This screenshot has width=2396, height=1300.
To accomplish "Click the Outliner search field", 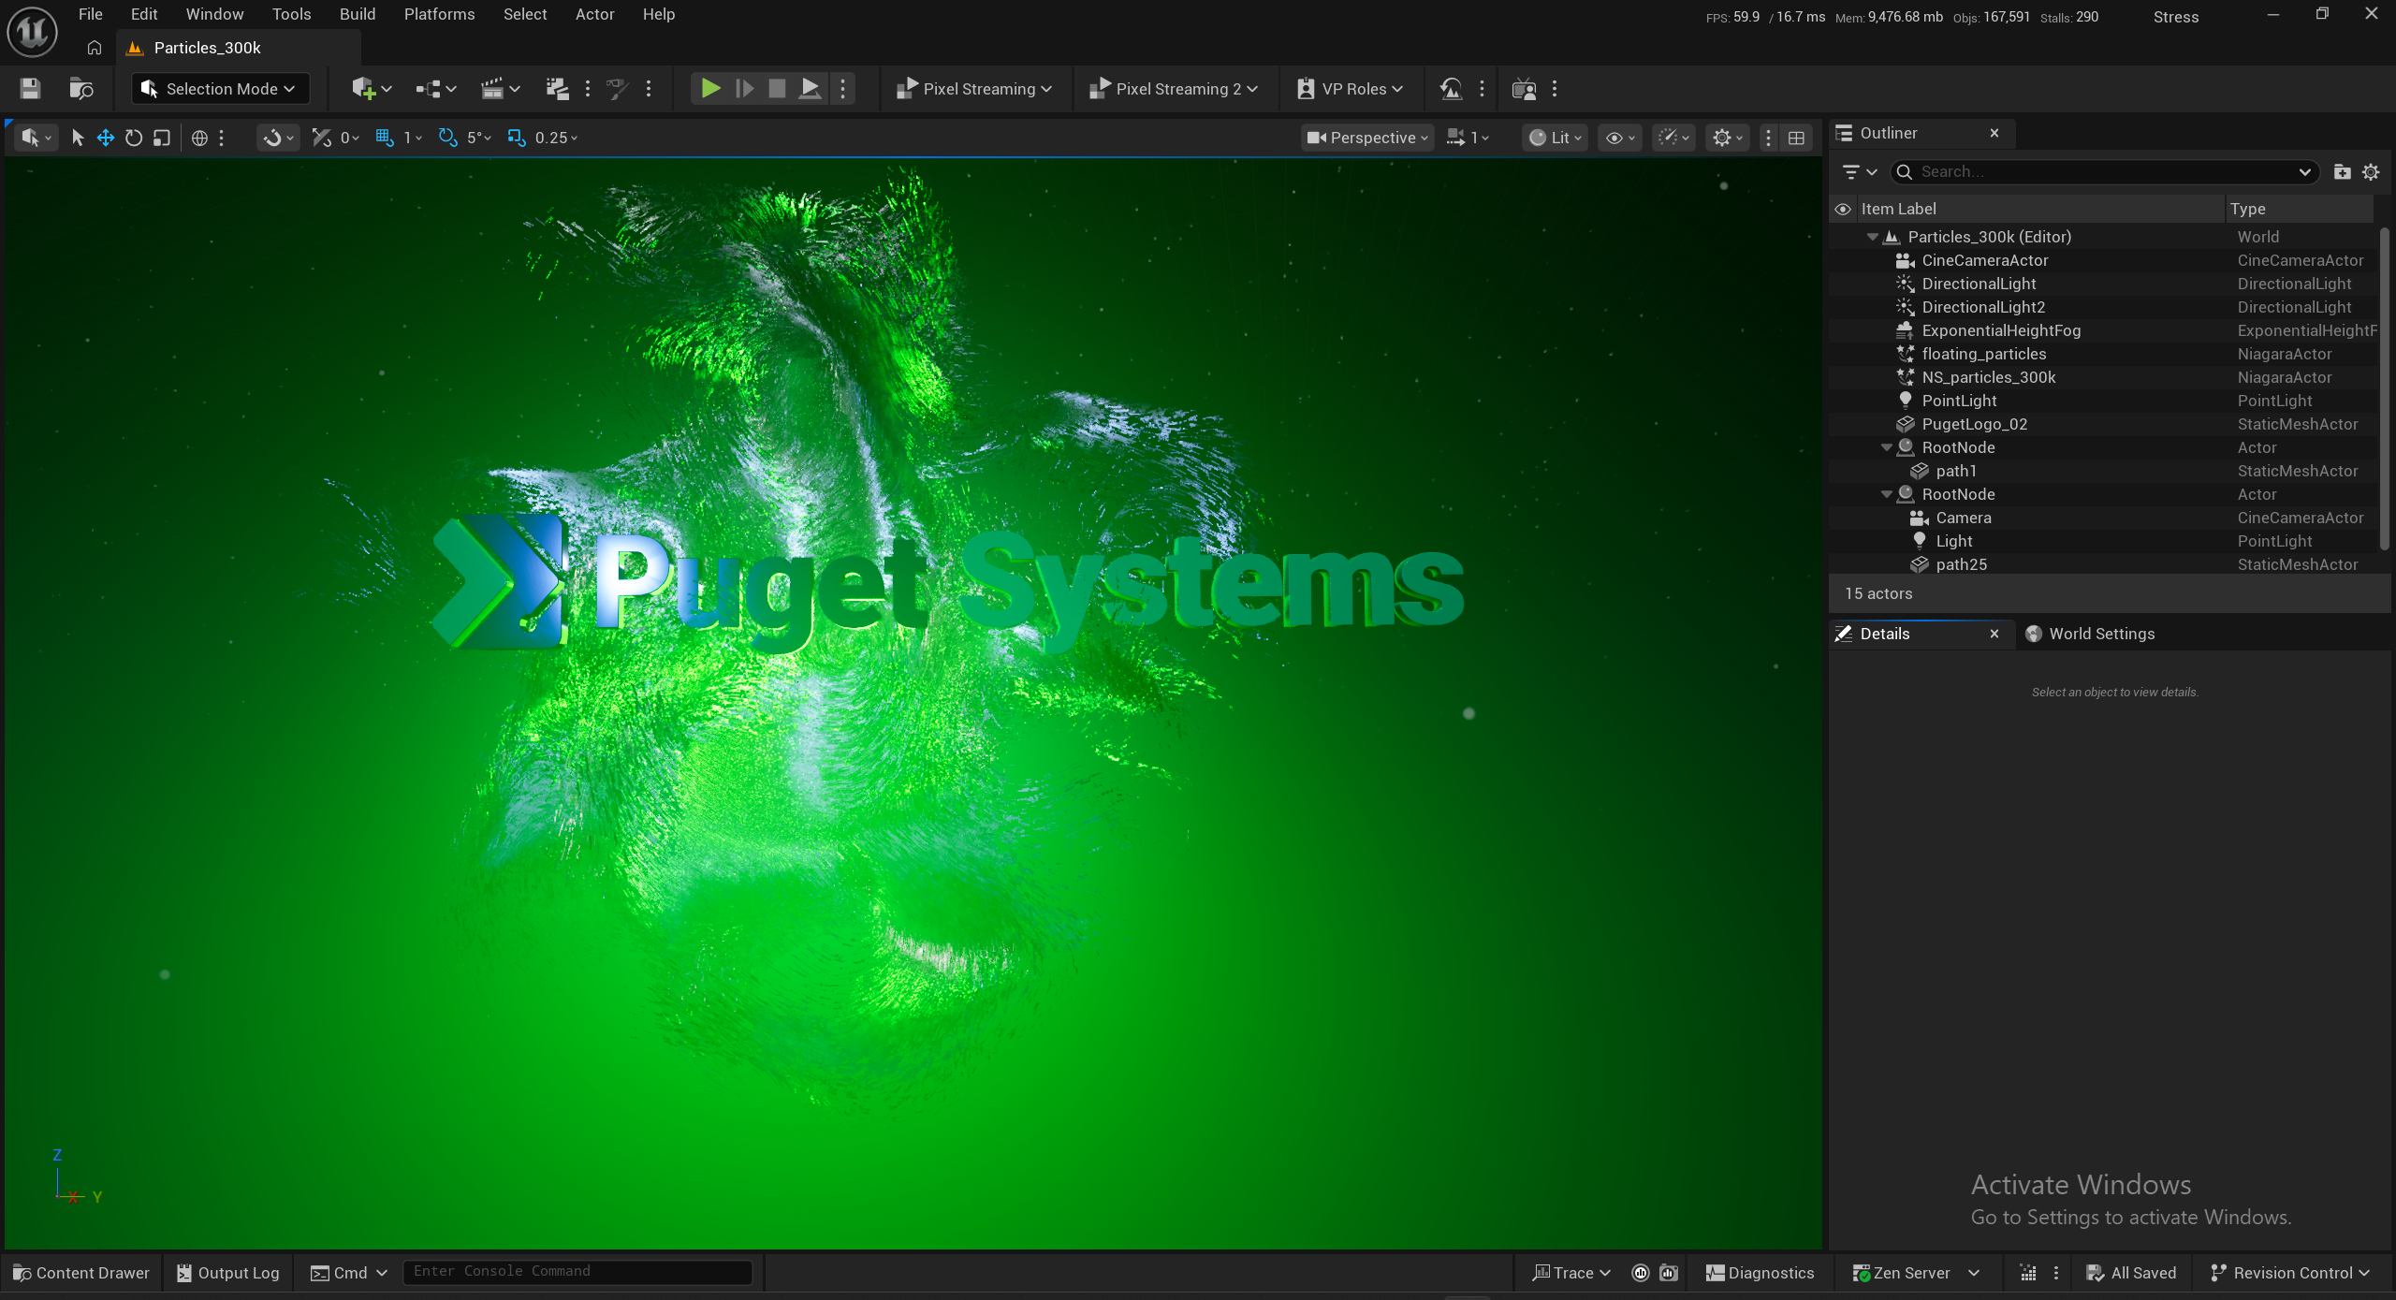I will click(2104, 171).
